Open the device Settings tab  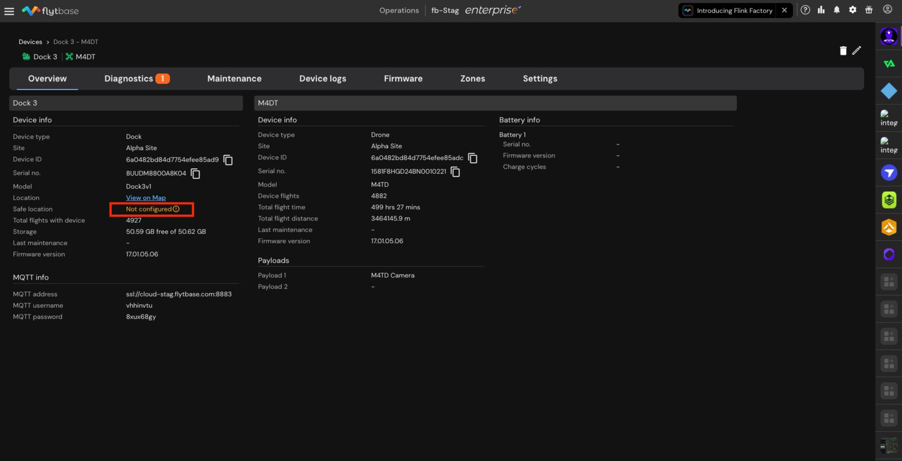(540, 79)
